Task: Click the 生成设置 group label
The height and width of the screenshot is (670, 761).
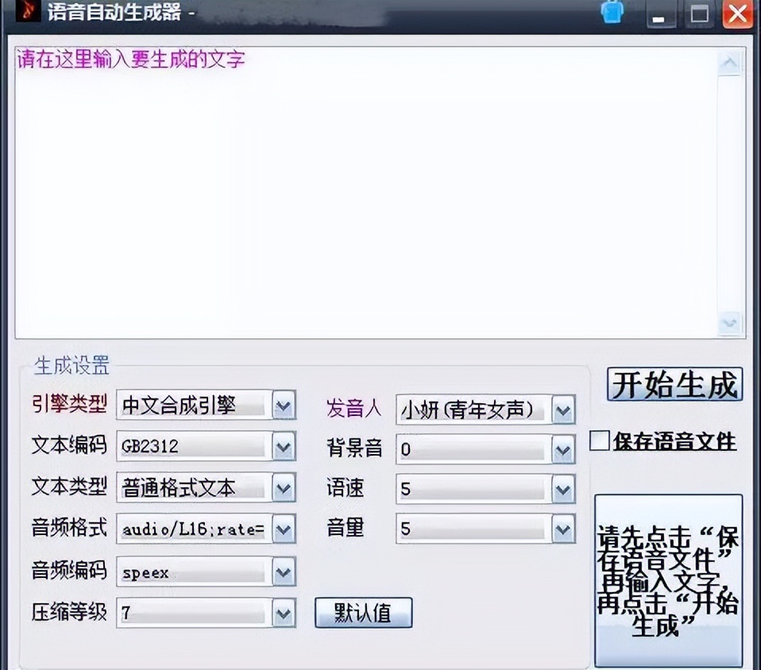Action: 71,364
